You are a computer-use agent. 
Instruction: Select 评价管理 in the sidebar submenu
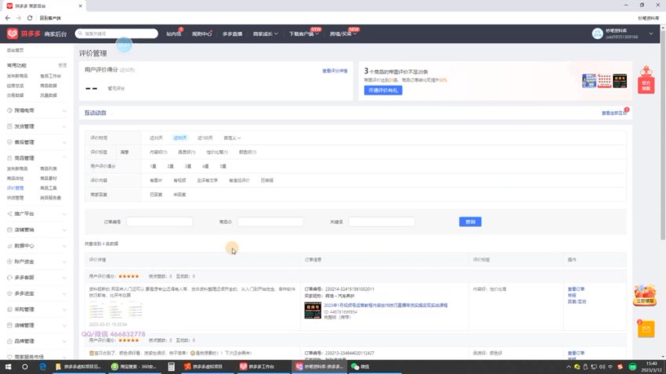pos(16,188)
